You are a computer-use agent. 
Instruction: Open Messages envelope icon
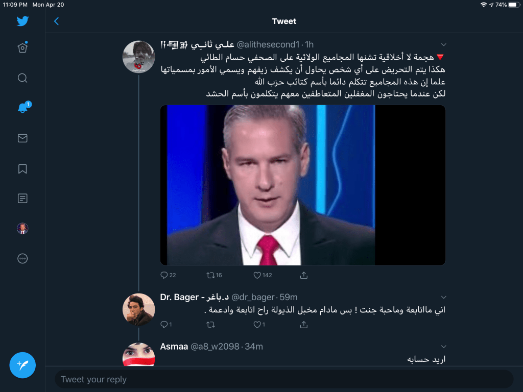click(x=22, y=138)
